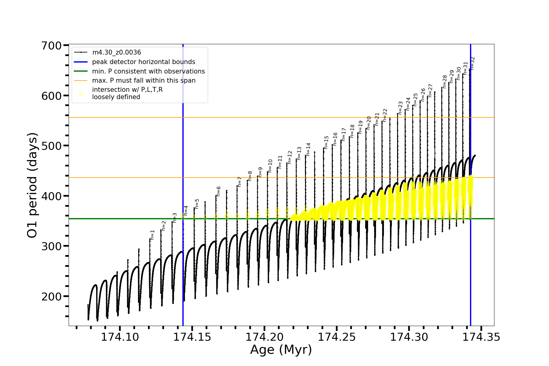Screen dimensions: 549x366
Task: Pick the n=7 peak label
Action: coord(239,182)
